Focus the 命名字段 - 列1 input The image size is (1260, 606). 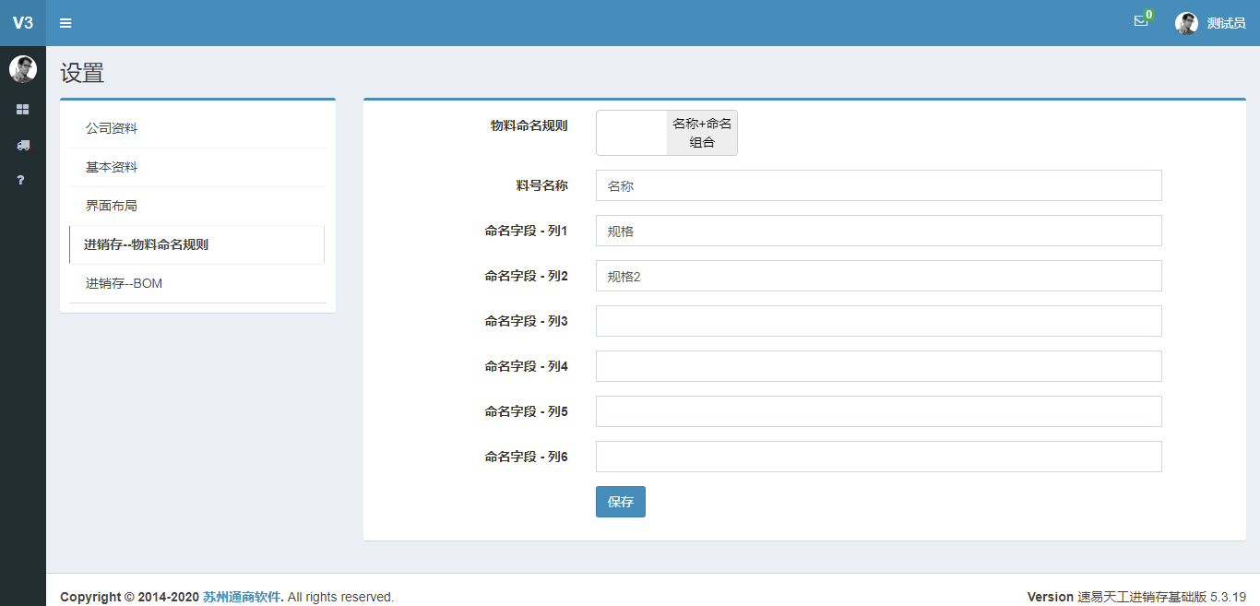(x=878, y=231)
